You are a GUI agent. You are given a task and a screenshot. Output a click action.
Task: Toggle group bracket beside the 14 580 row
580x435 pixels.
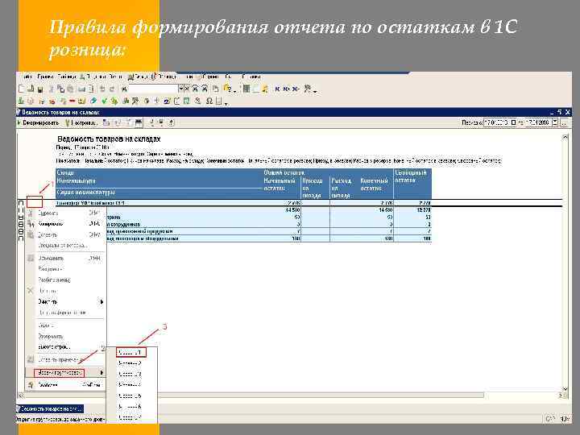point(21,210)
